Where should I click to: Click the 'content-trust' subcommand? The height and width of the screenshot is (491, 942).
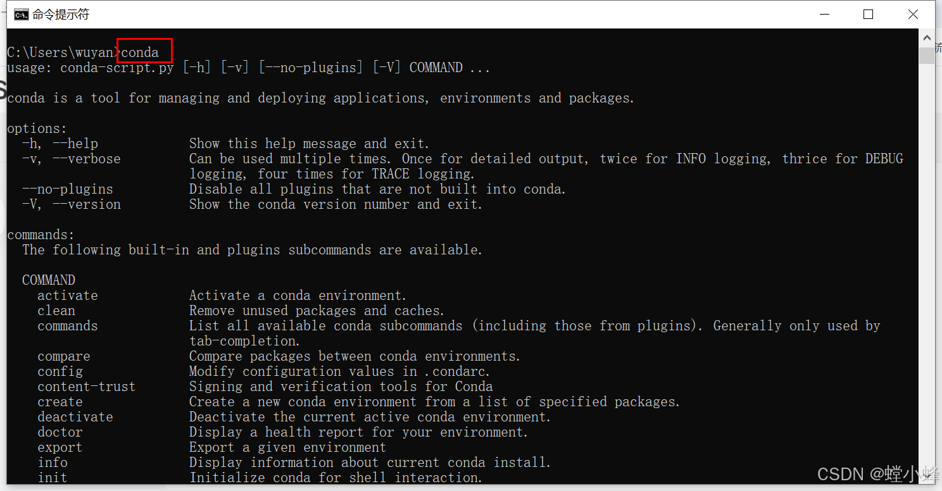(x=87, y=387)
